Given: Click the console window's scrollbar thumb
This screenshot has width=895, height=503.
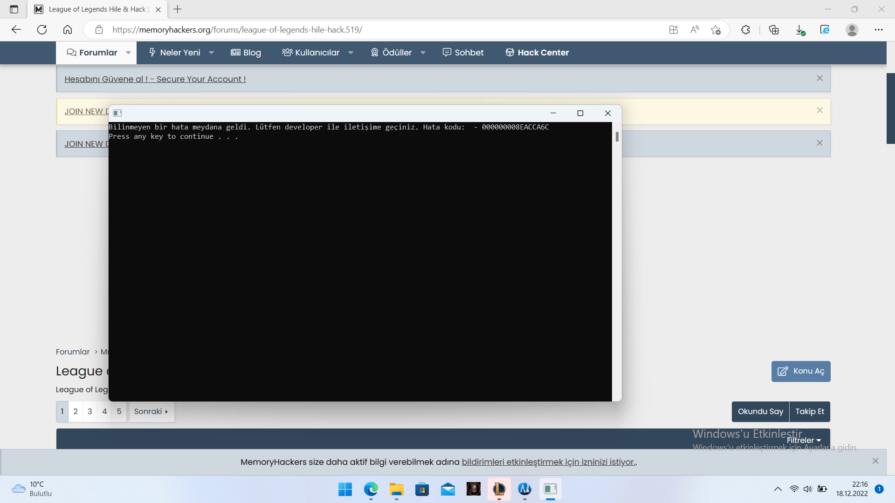Looking at the screenshot, I should (617, 136).
